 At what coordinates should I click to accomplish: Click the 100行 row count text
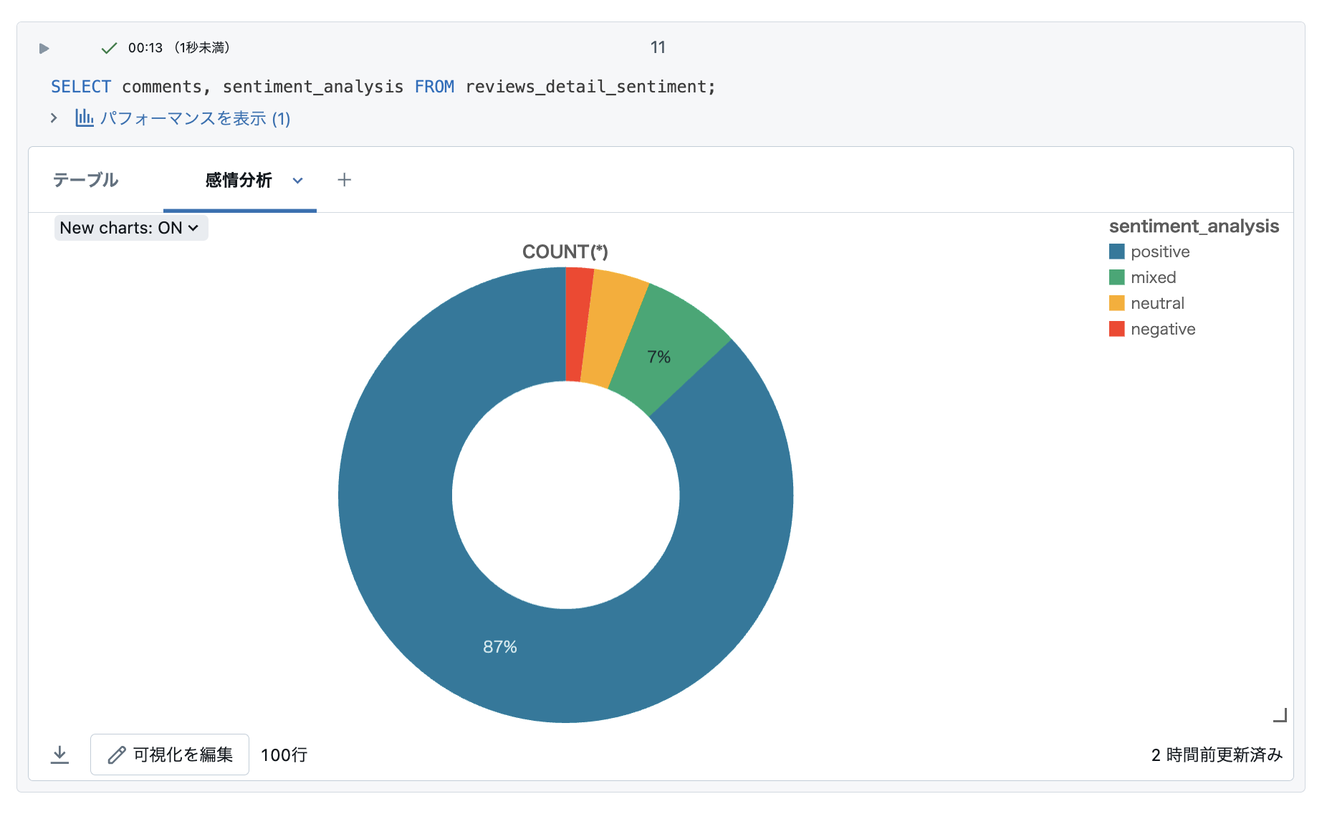[x=284, y=755]
